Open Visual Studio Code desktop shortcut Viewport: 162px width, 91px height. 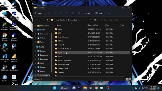point(5,58)
